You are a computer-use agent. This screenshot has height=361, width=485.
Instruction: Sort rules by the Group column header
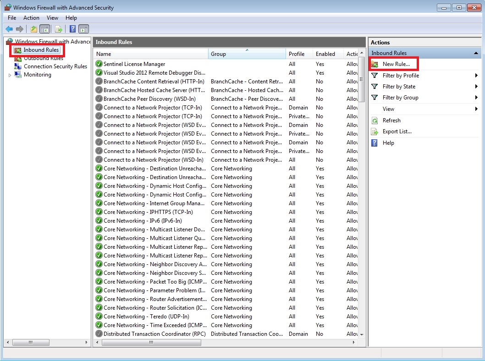coord(247,54)
